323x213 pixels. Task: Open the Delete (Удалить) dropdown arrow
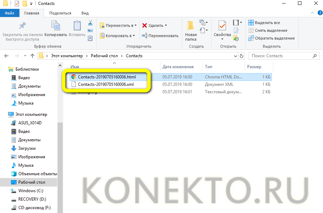pos(166,25)
